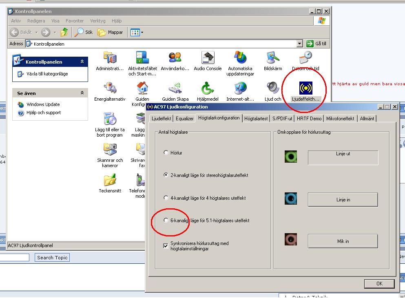This screenshot has height=298, width=405.
Task: Open the Verktyg menu
Action: tap(97, 21)
